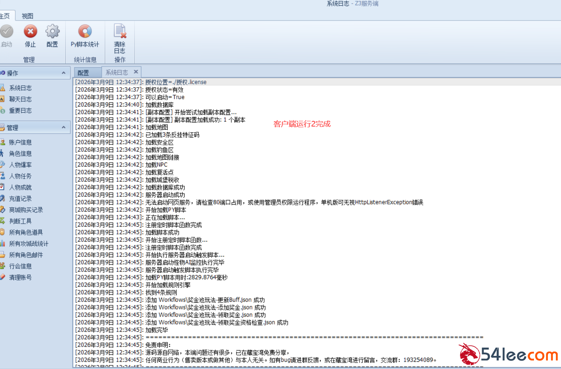561x369 pixels.
Task: Open Py脚本统计 script statistics
Action: point(85,32)
